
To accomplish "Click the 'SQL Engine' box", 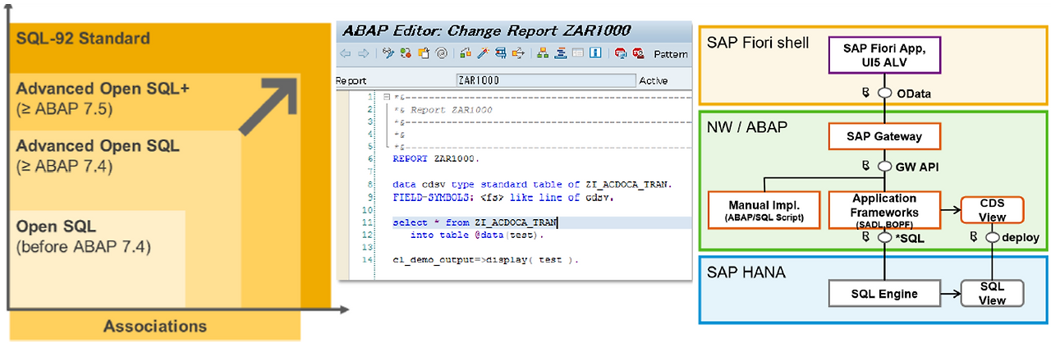I will click(x=884, y=293).
